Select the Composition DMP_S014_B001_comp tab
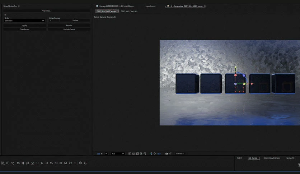This screenshot has height=174, width=300. click(x=188, y=6)
